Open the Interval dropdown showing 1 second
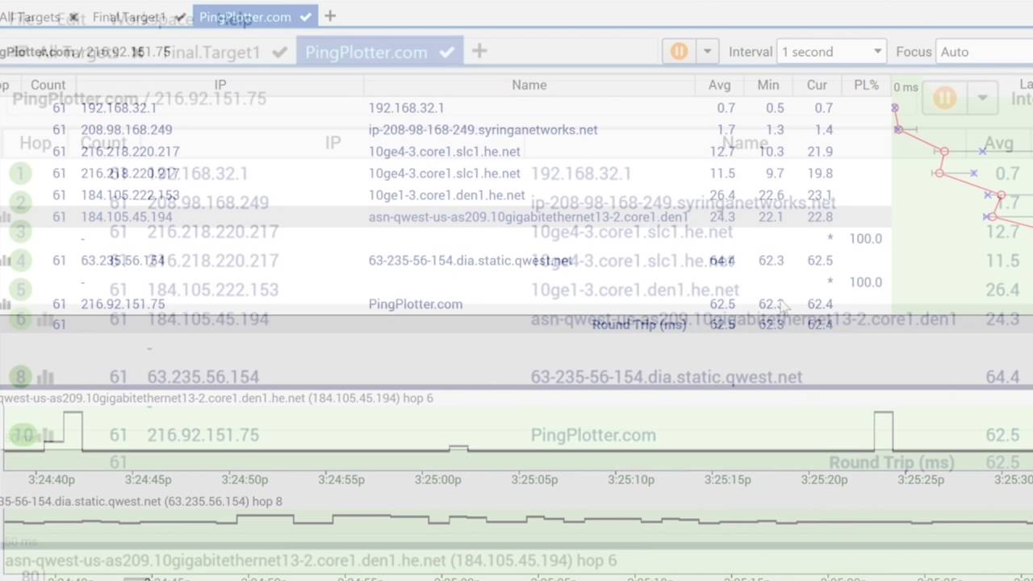The width and height of the screenshot is (1033, 581). point(831,52)
